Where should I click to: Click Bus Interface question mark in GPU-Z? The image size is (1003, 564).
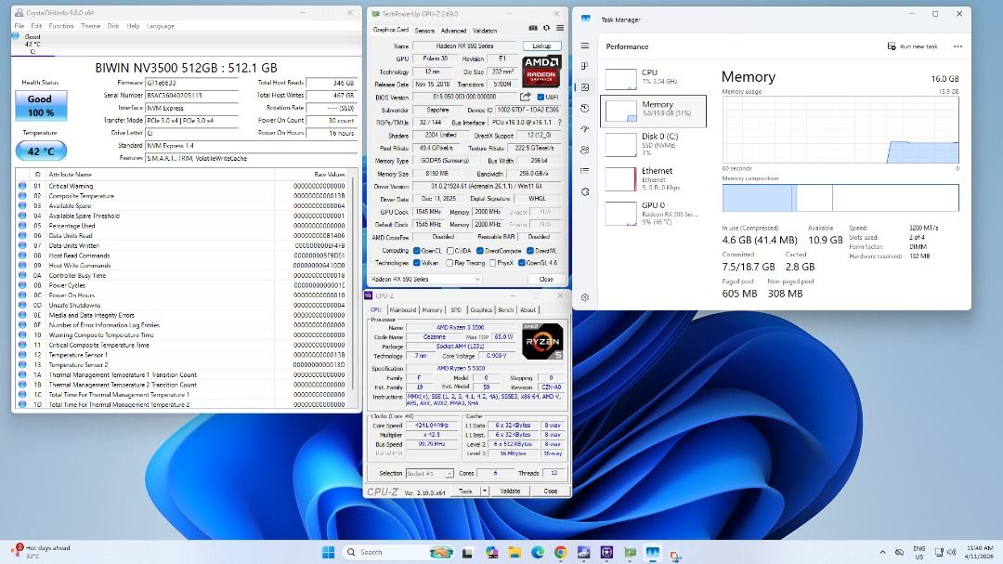point(560,123)
